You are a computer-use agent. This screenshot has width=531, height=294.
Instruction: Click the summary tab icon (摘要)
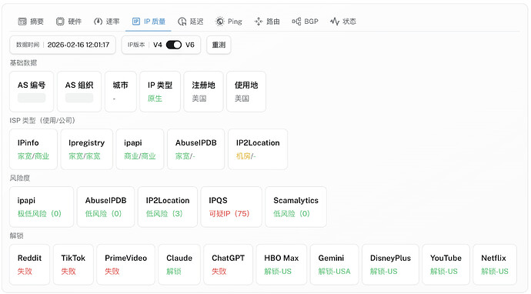pyautogui.click(x=22, y=22)
